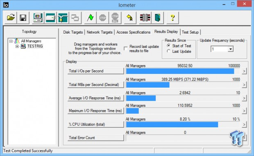Start a new manager icon
254x156 pixels.
click(x=38, y=18)
